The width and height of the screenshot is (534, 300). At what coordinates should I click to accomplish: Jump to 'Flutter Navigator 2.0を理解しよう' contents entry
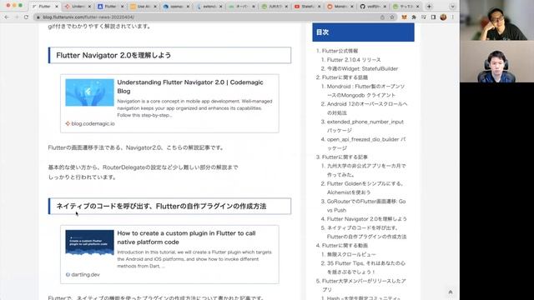[367, 219]
